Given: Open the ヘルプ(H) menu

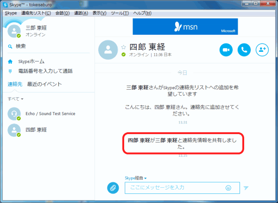Looking at the screenshot, I should [x=142, y=13].
